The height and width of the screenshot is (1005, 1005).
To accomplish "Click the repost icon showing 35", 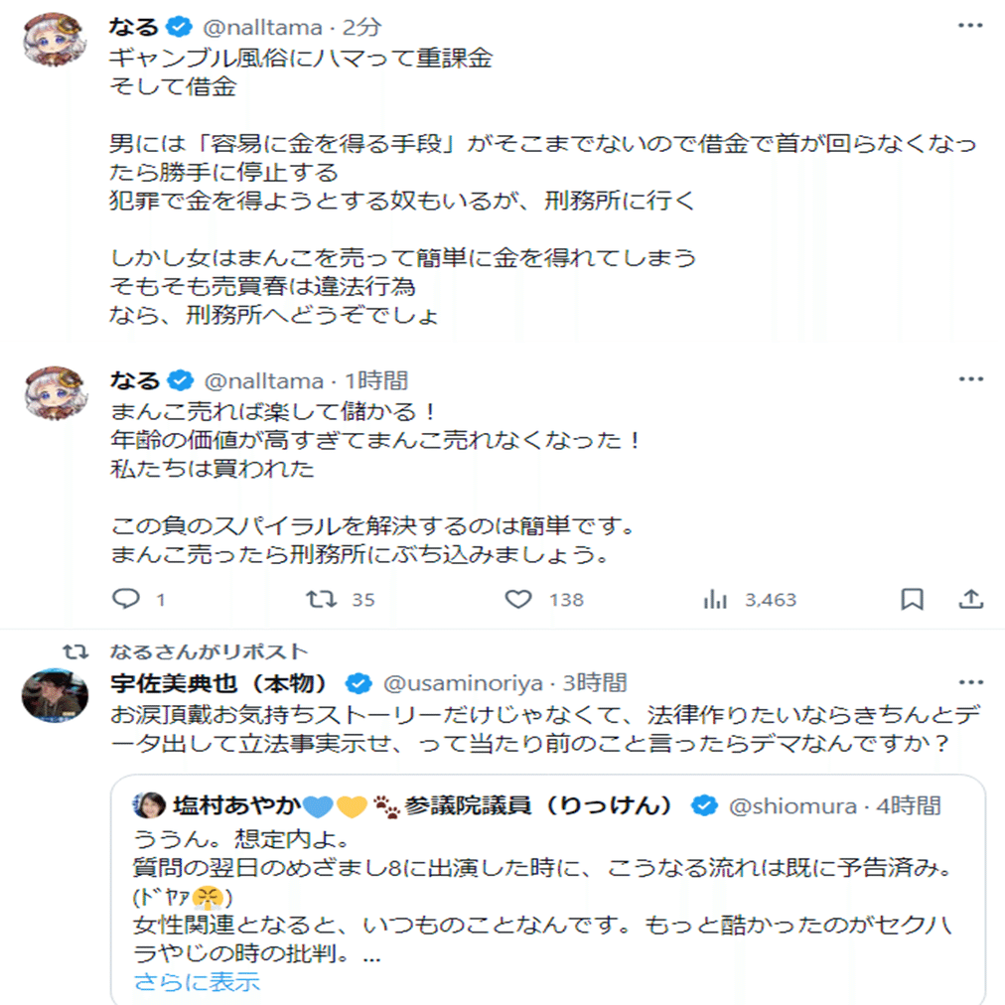I will click(x=320, y=599).
